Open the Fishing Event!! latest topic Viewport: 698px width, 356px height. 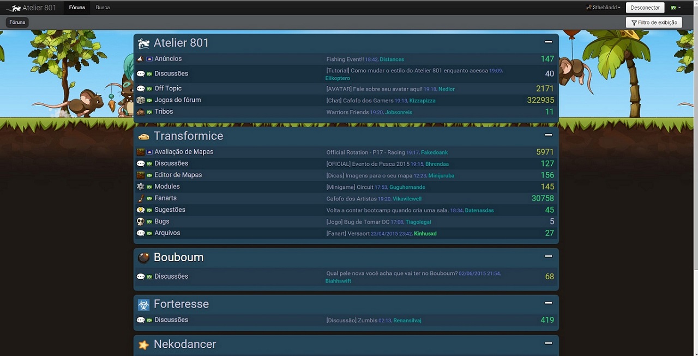[x=345, y=59]
